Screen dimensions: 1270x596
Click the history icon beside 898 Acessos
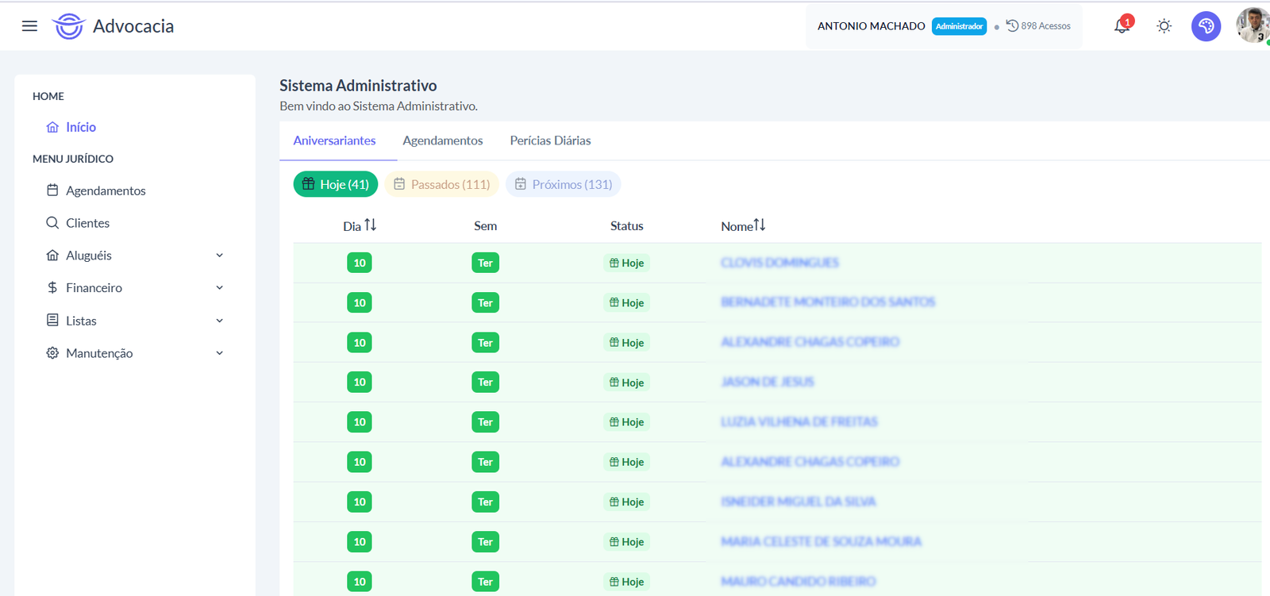1012,25
